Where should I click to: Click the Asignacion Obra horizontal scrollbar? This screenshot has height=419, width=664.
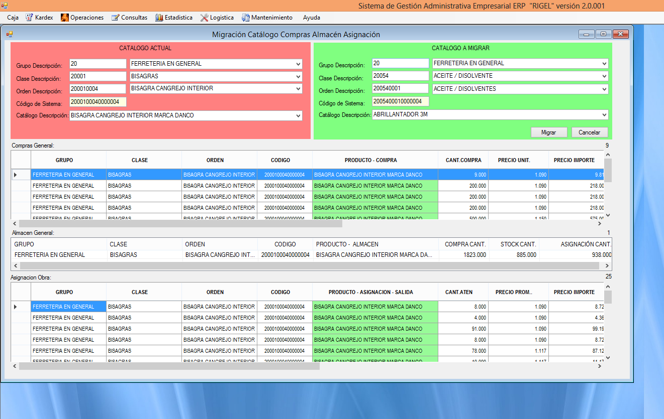tap(169, 366)
